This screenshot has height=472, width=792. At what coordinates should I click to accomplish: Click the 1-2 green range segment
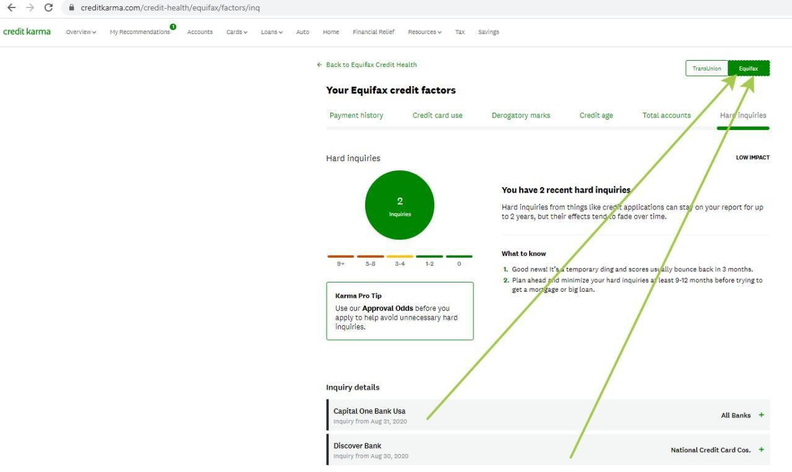pyautogui.click(x=429, y=256)
